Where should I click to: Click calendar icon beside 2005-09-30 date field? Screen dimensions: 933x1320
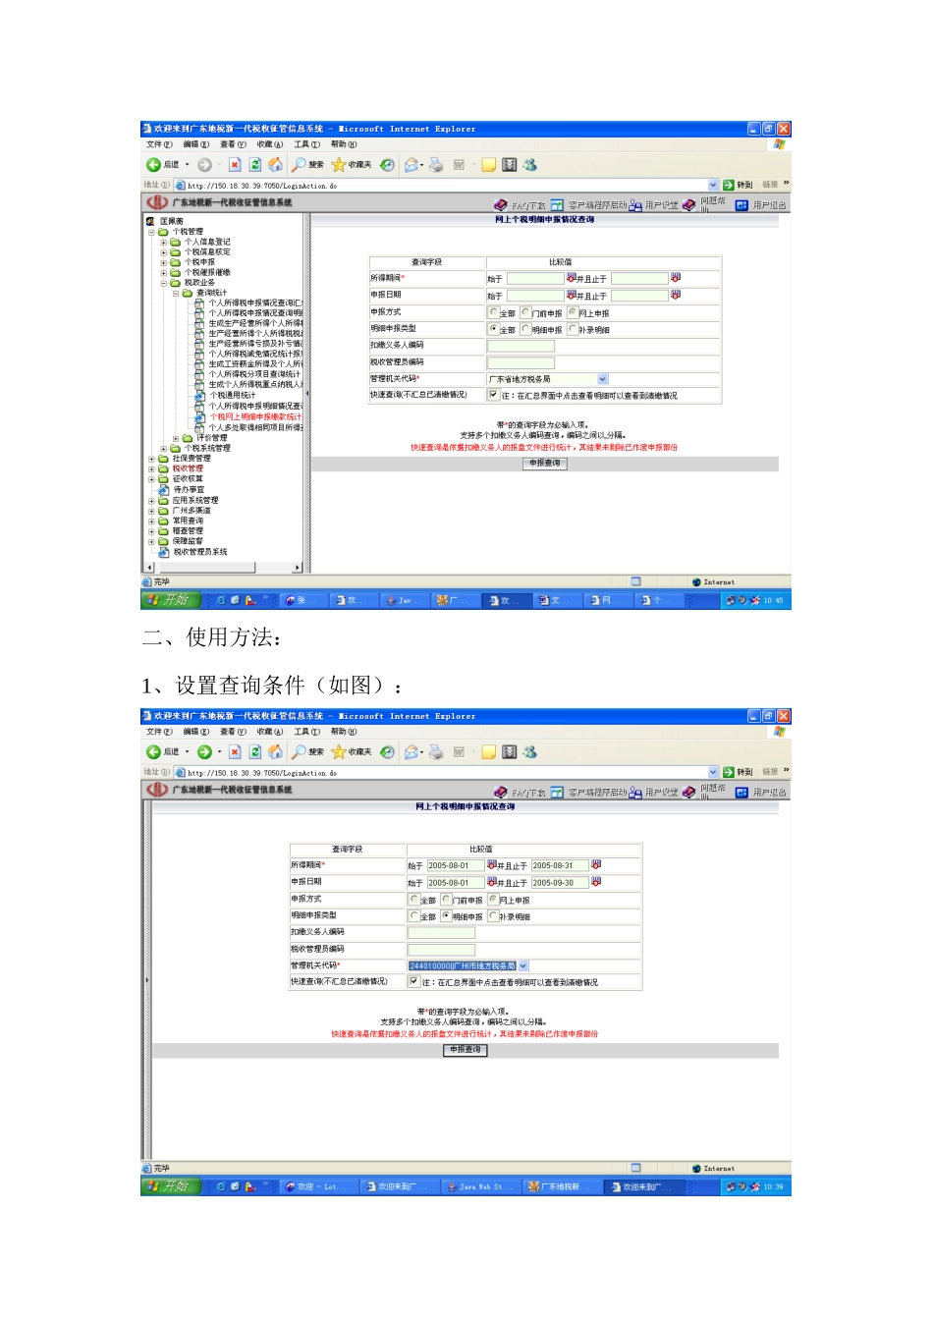[596, 882]
